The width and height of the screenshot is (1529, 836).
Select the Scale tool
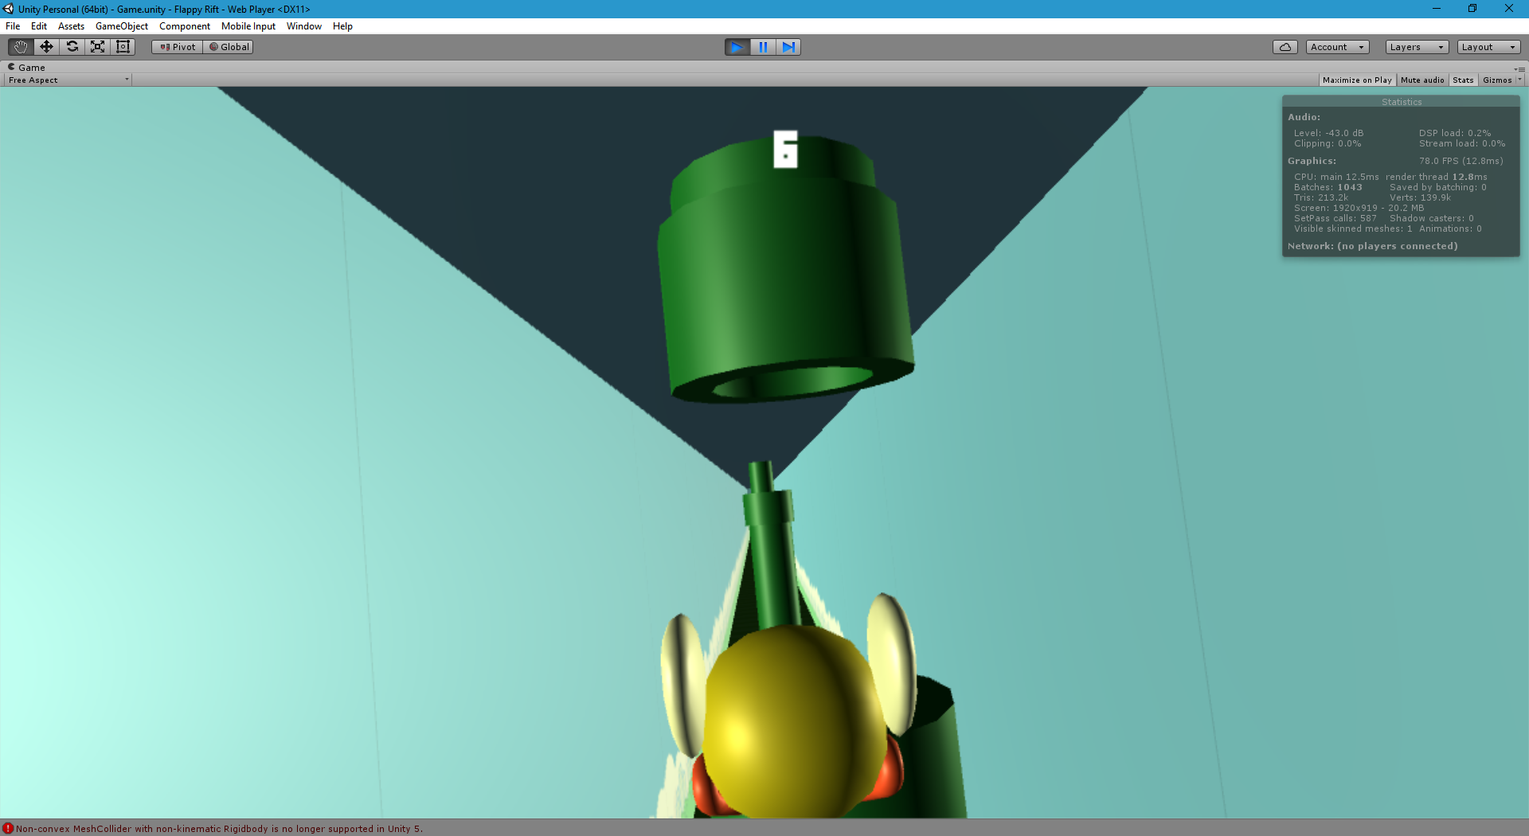coord(97,47)
